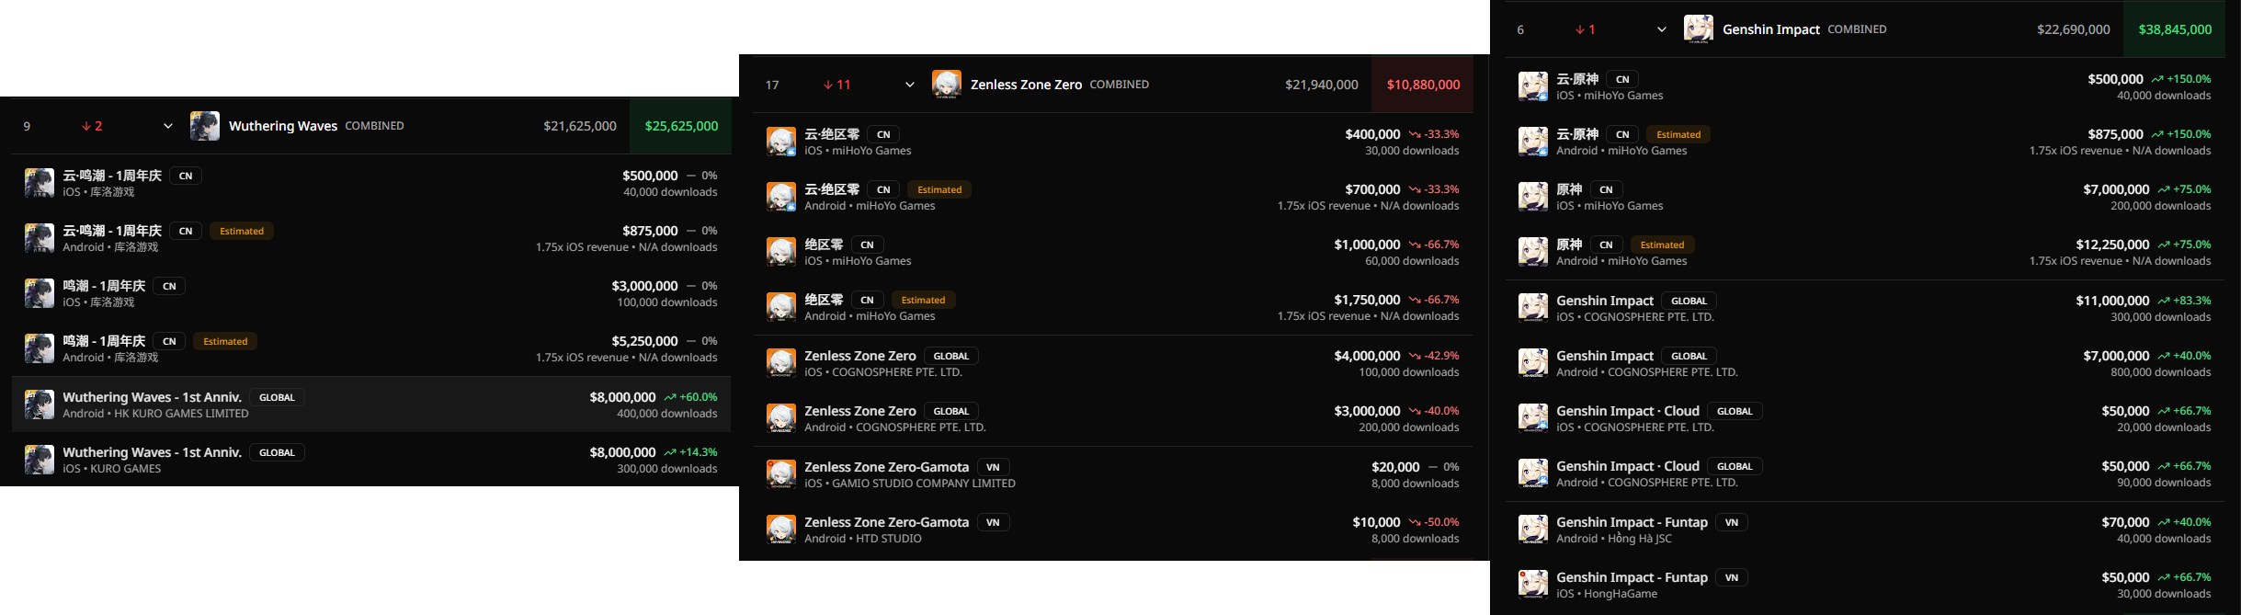This screenshot has height=615, width=2241.
Task: Click the $22,690,000 previous value for Genshin Impact
Action: (2074, 29)
